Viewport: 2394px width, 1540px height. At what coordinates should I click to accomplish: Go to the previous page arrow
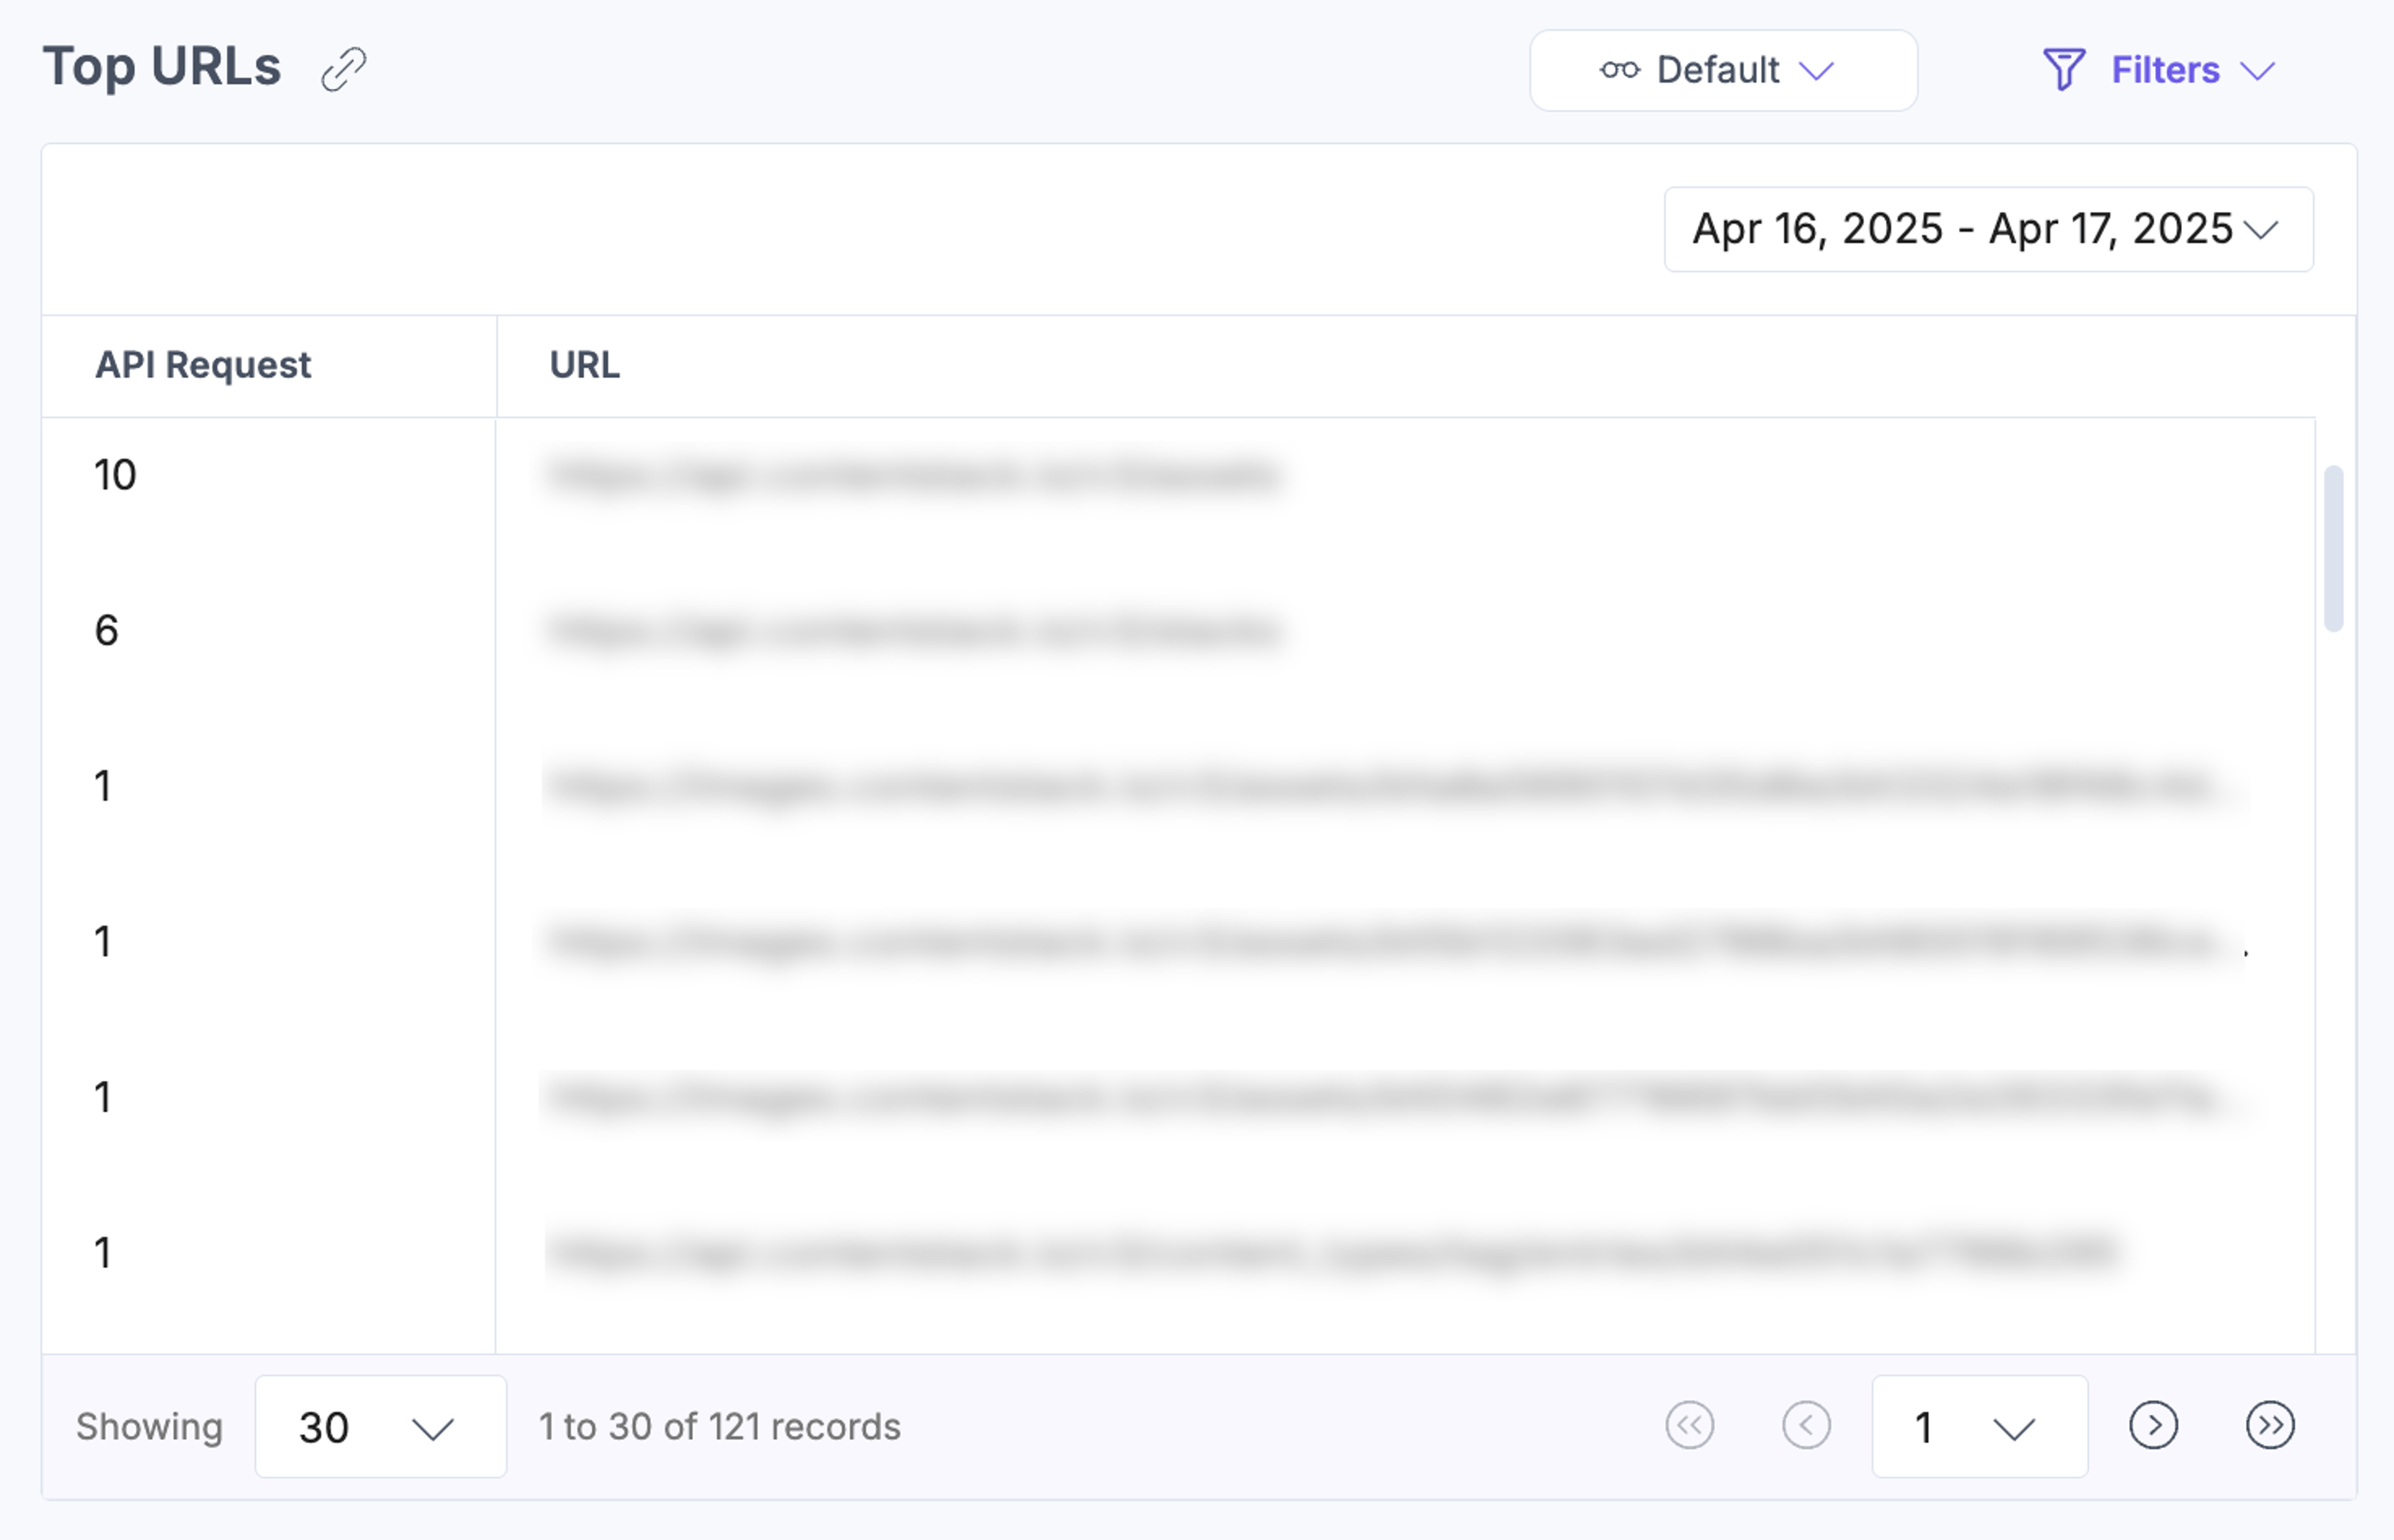pos(1805,1425)
